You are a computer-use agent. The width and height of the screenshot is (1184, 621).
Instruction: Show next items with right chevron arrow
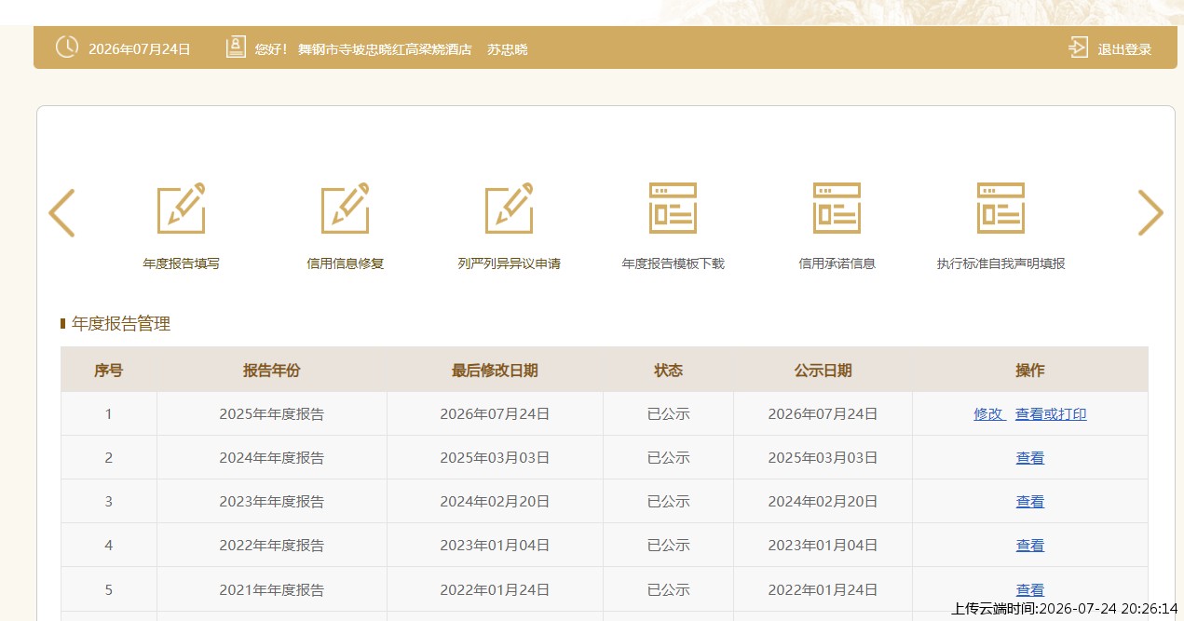point(1150,213)
